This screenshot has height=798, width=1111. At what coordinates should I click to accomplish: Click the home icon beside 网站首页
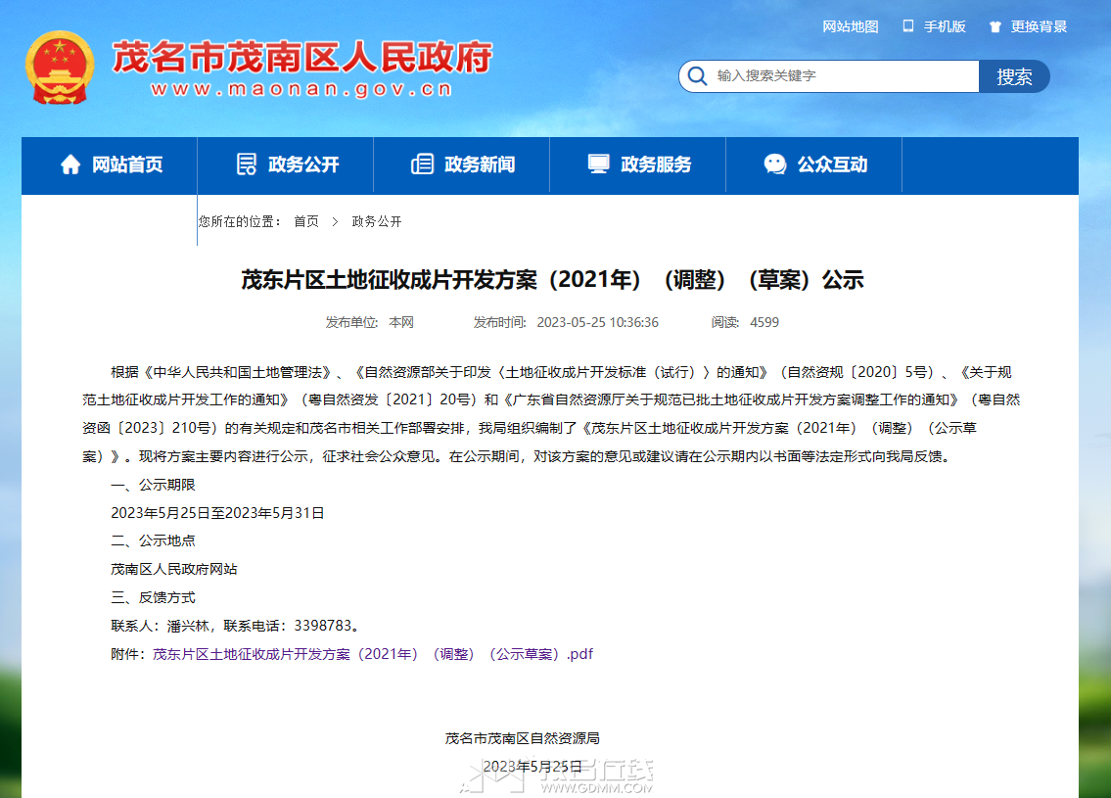pyautogui.click(x=70, y=164)
